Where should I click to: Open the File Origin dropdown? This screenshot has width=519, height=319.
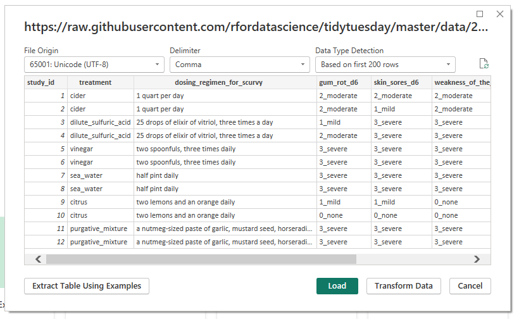[94, 65]
